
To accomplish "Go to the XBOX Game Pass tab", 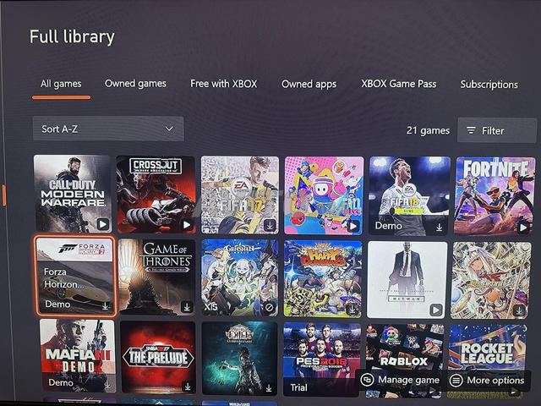I will [x=398, y=84].
